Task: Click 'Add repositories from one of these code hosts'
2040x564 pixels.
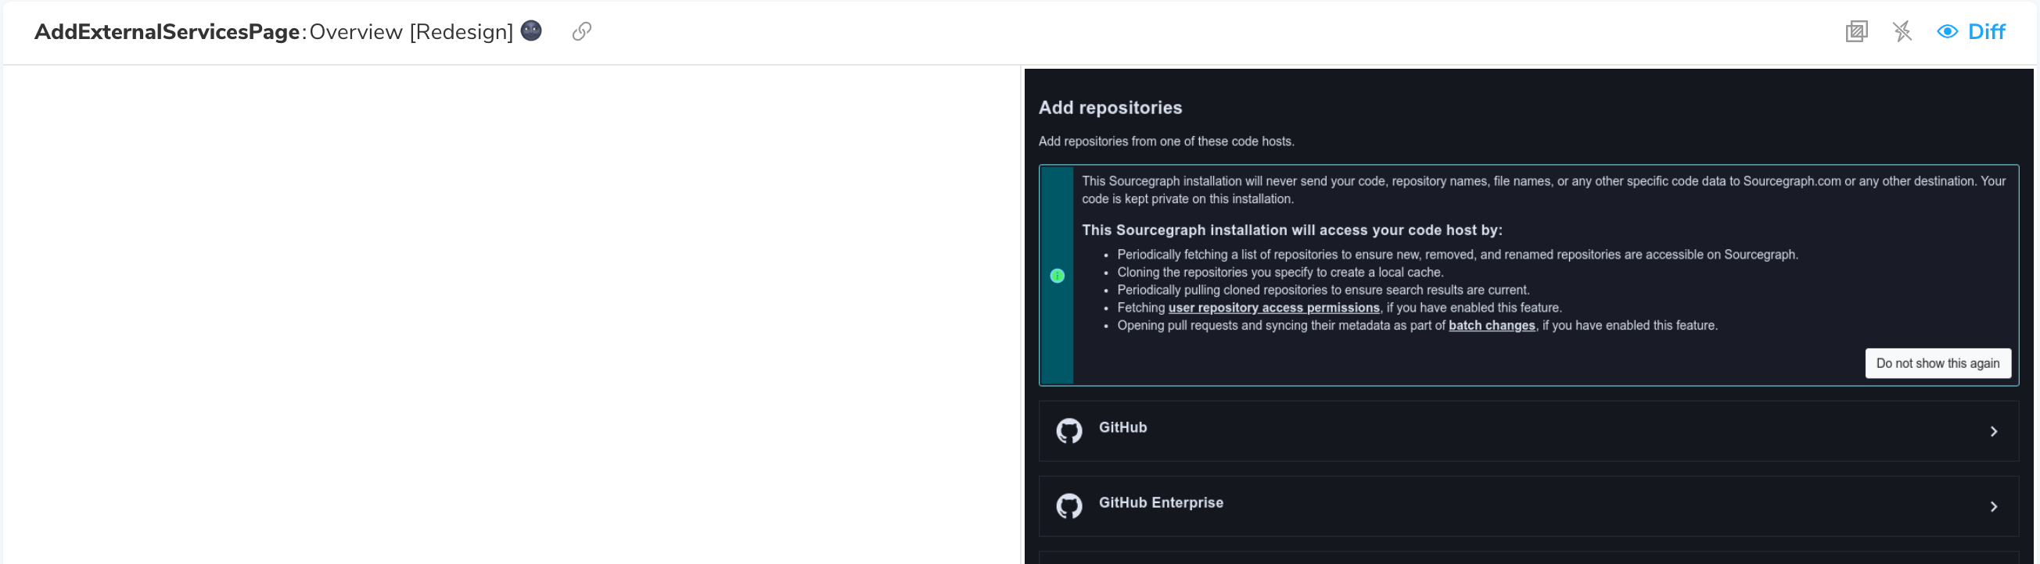Action: pyautogui.click(x=1165, y=141)
